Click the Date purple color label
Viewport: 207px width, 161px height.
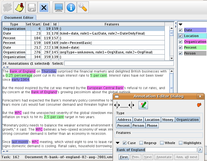[195, 30]
